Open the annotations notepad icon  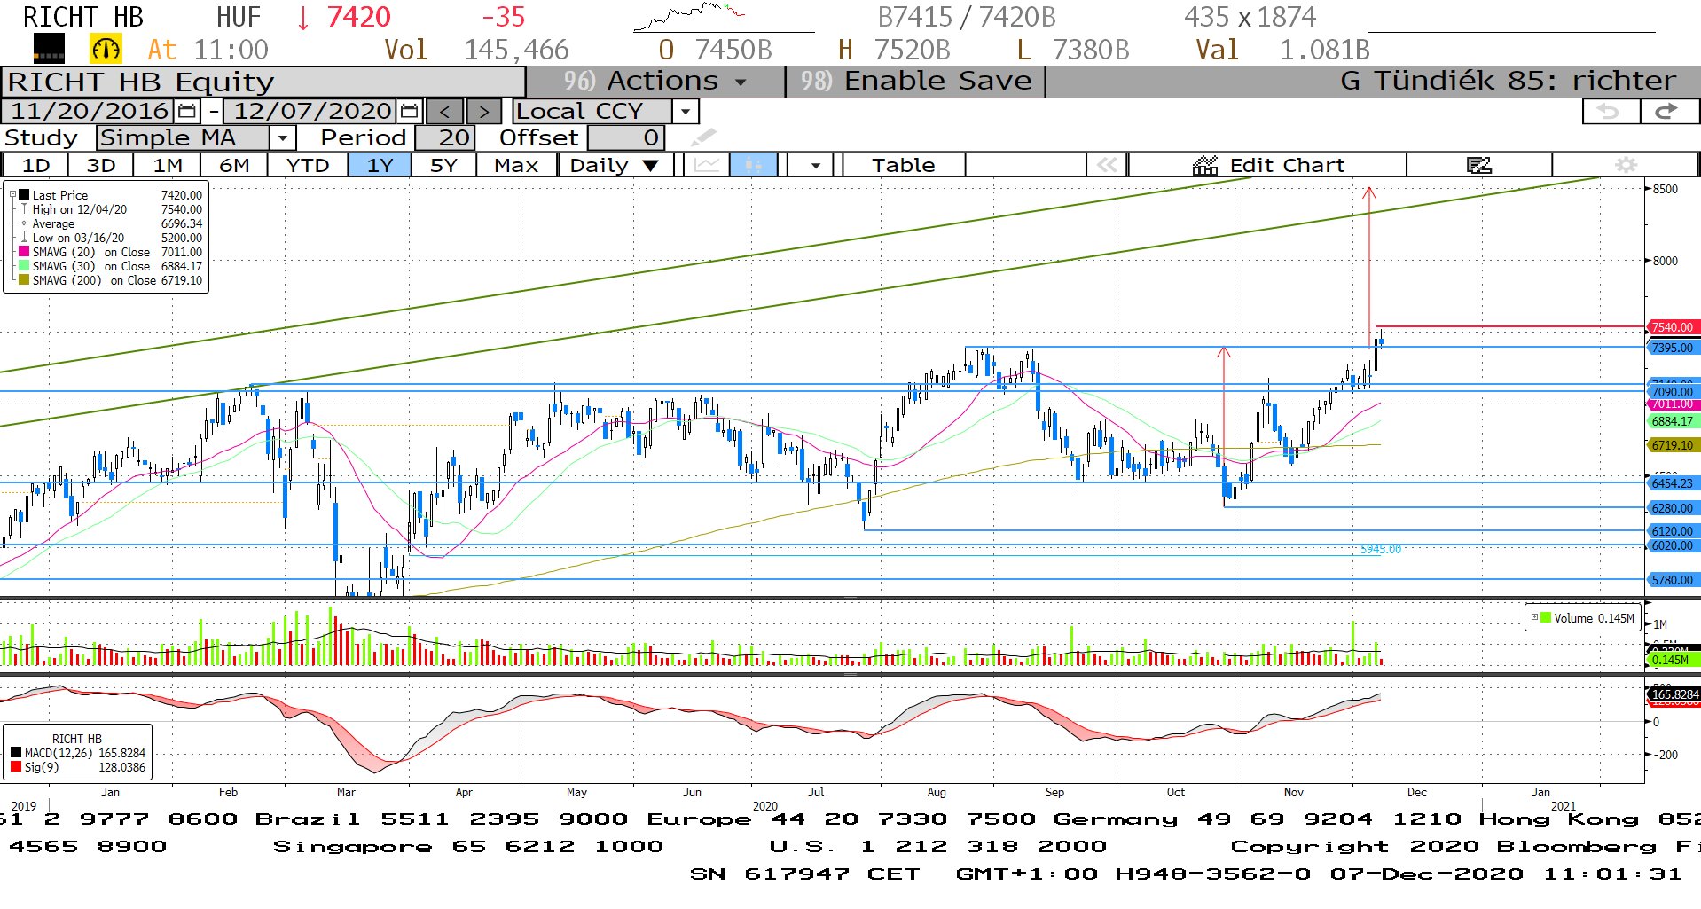(1479, 165)
